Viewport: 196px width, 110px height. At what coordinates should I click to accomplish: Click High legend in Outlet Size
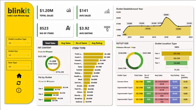133,47
